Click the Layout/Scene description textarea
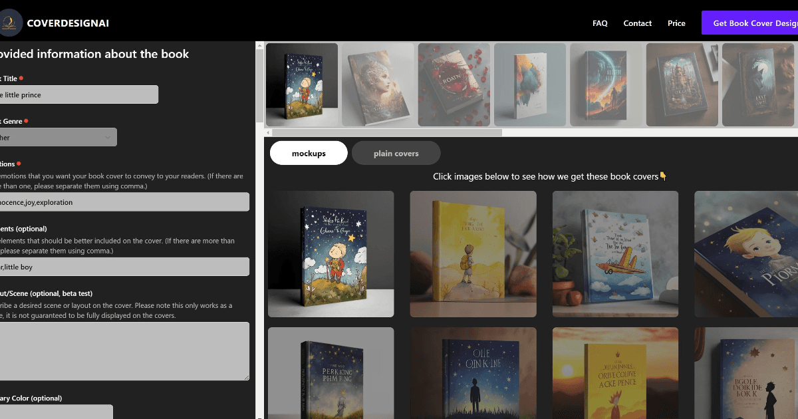Screen dimensions: 798x419 pyautogui.click(x=123, y=351)
